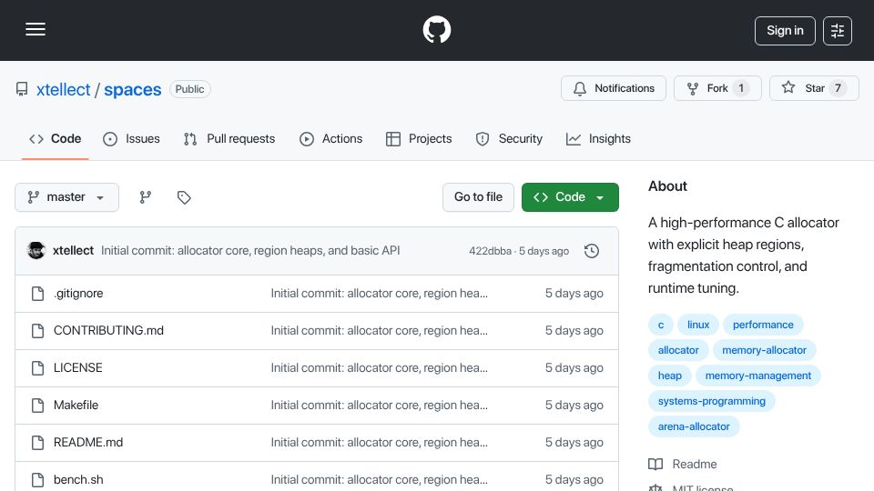Open commit message in the LICENSE row
The height and width of the screenshot is (491, 874).
[x=379, y=368]
